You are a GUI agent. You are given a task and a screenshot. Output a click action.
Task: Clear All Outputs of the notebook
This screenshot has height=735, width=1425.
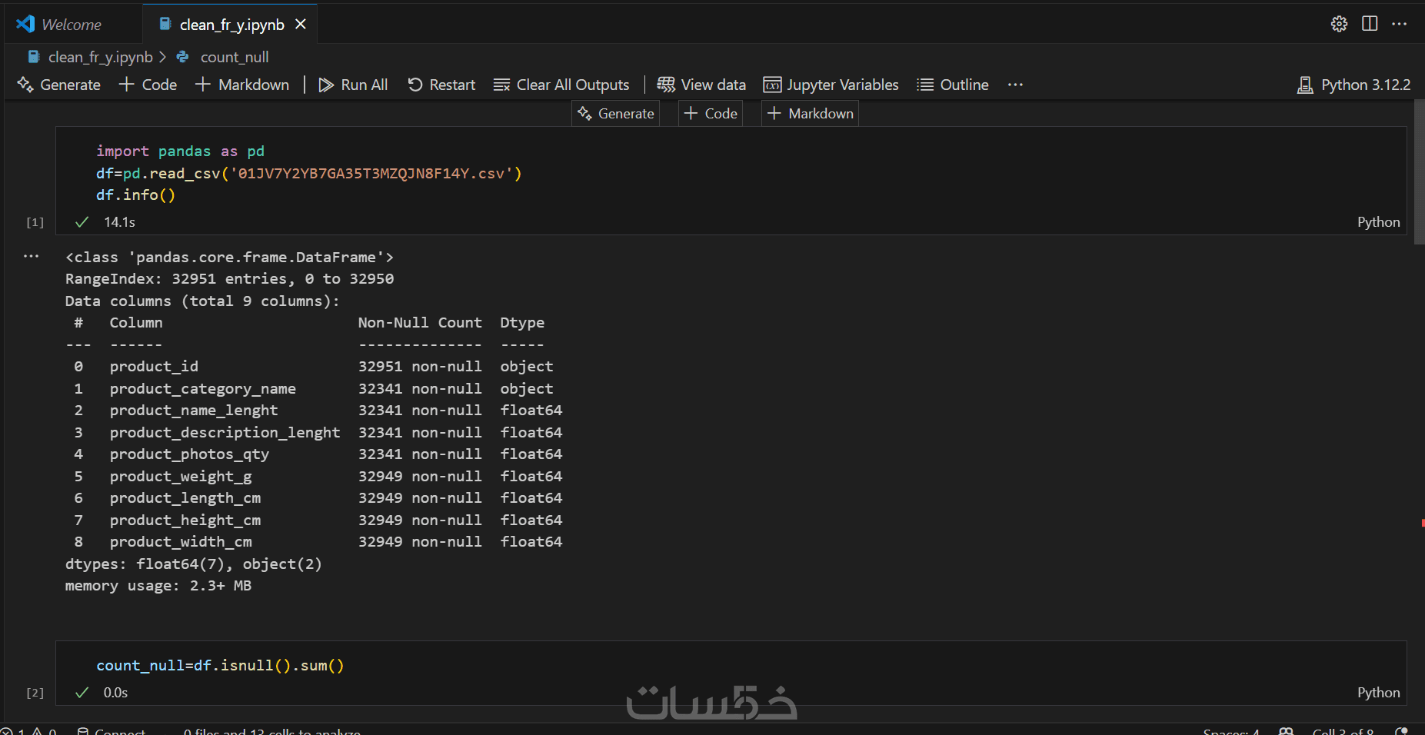click(561, 85)
